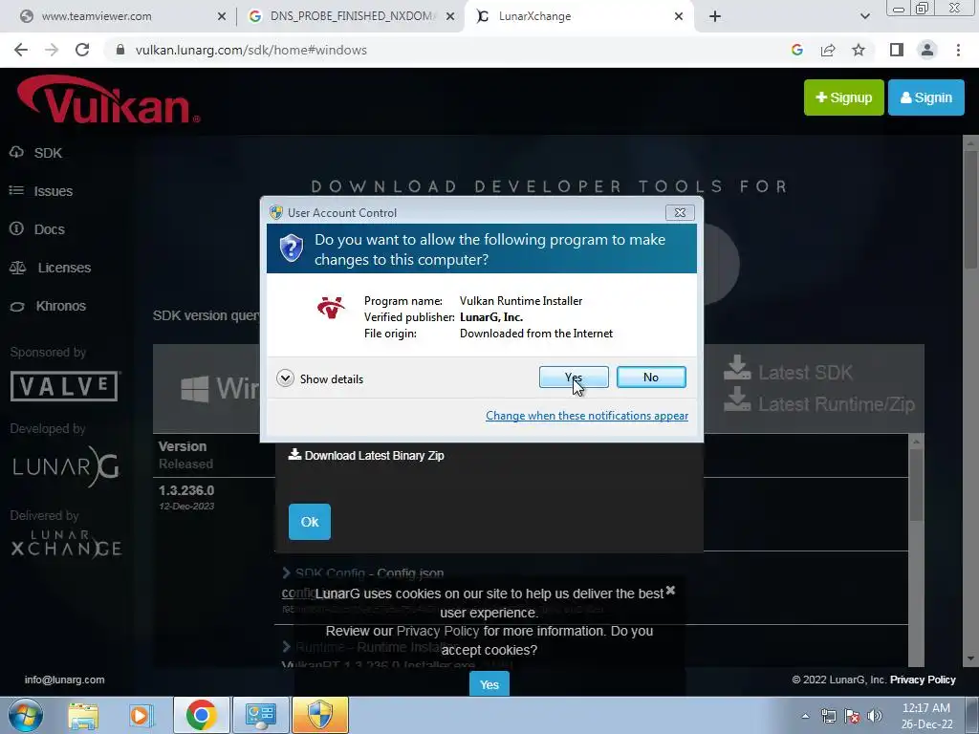
Task: Open a new browser tab
Action: (715, 16)
